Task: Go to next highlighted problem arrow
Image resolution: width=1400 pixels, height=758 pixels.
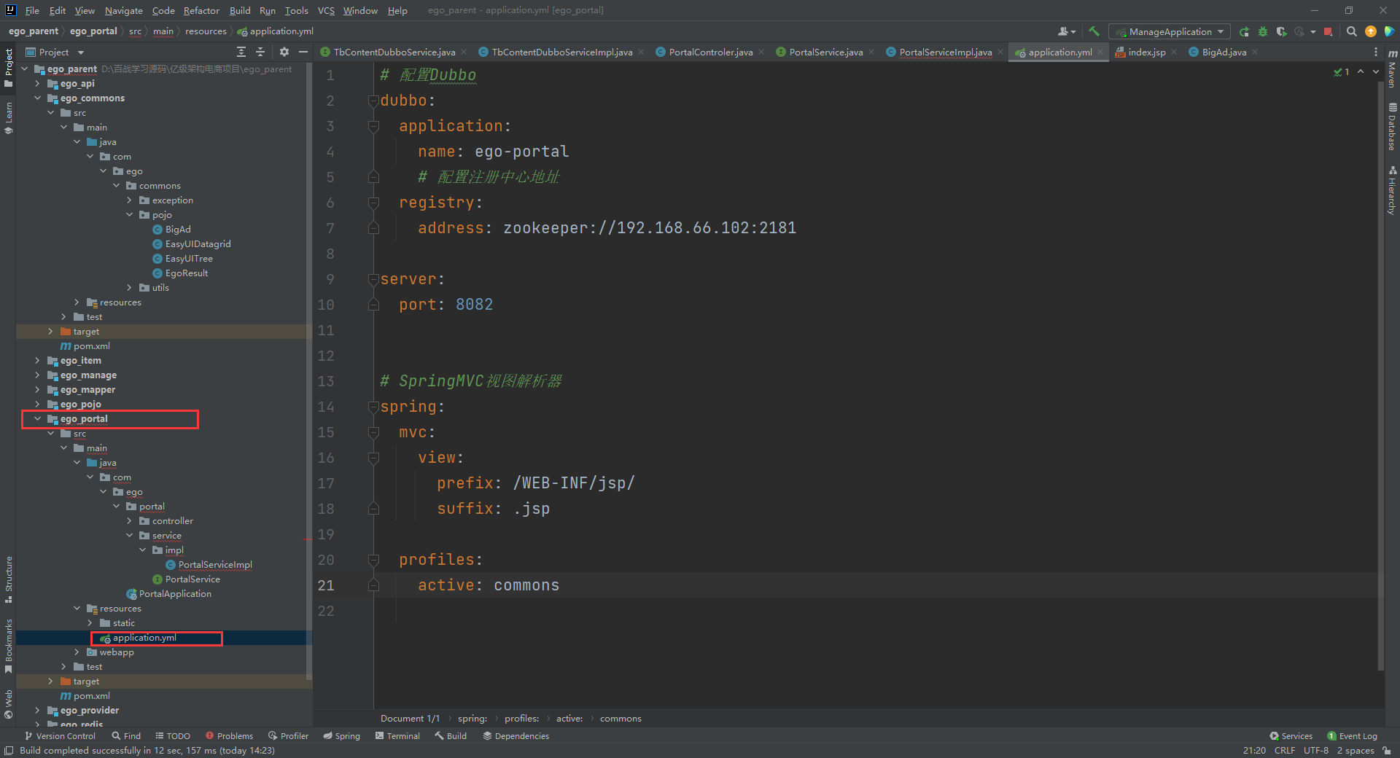Action: 1376,71
